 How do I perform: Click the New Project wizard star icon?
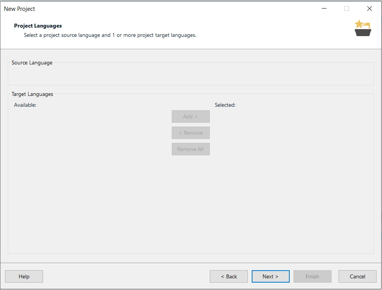point(363,28)
